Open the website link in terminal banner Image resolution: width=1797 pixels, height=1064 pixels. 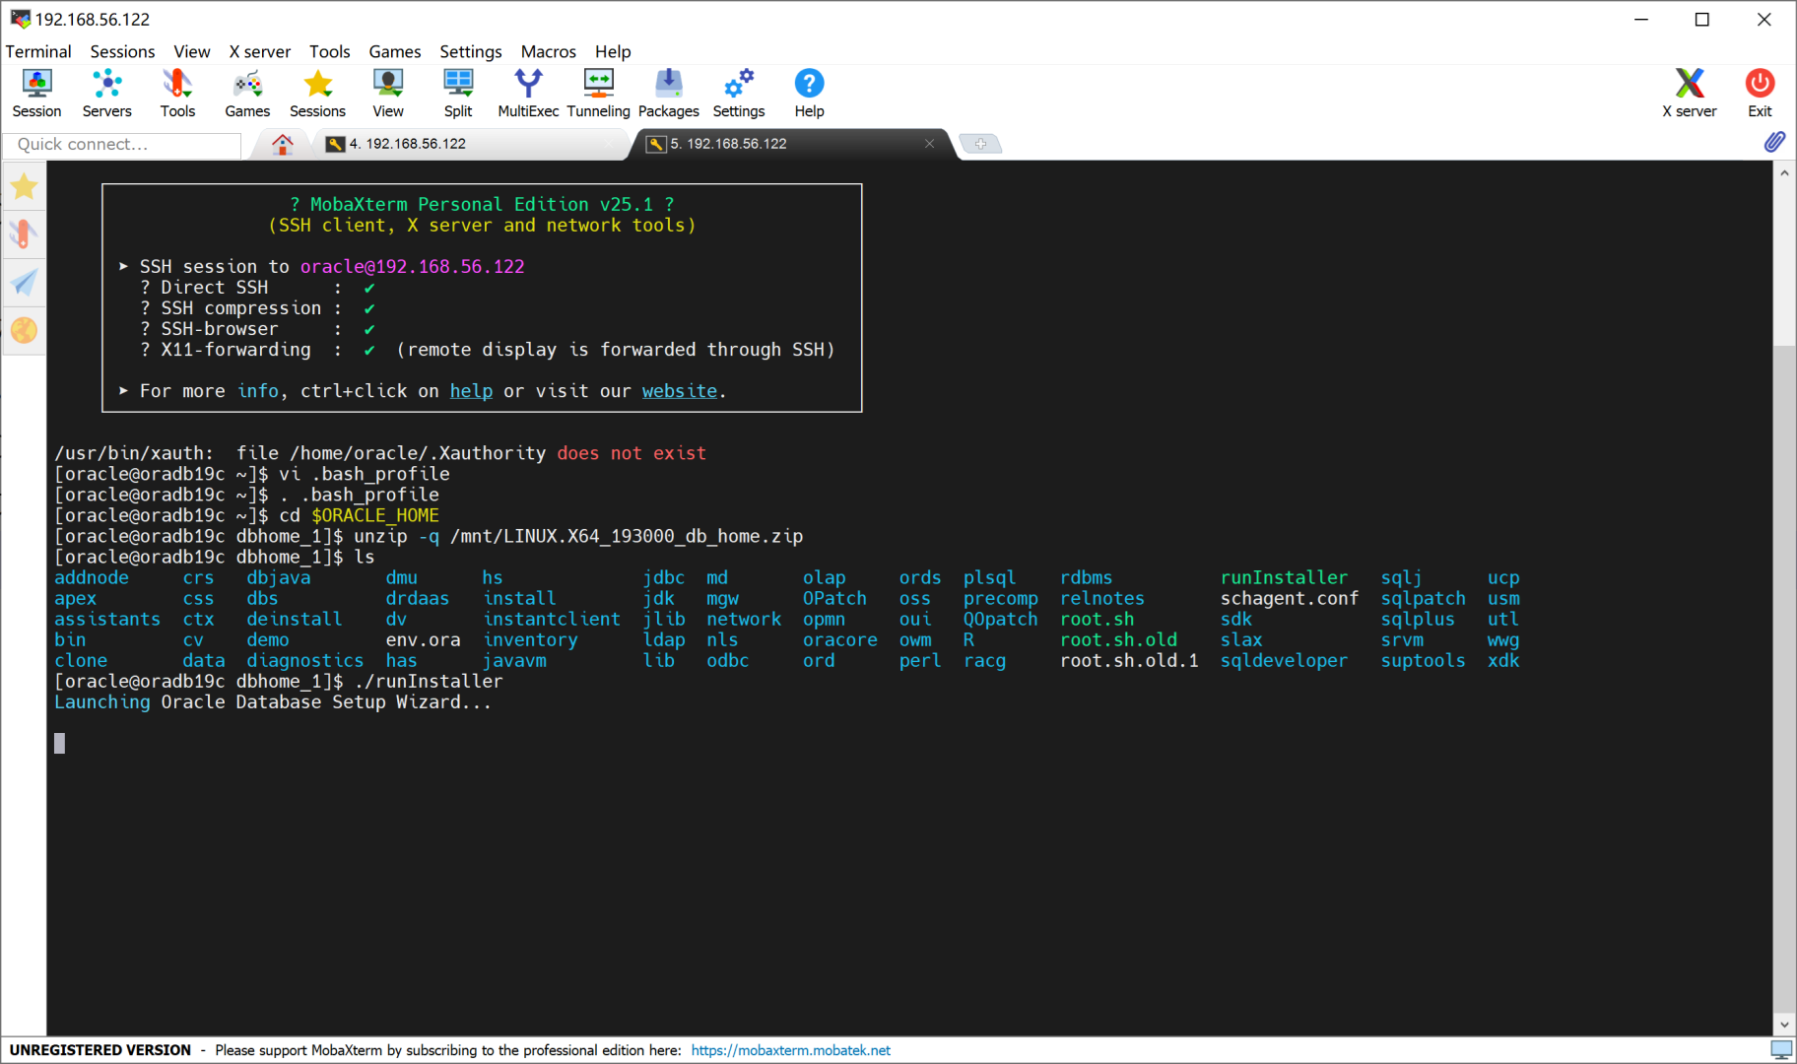[x=680, y=391]
